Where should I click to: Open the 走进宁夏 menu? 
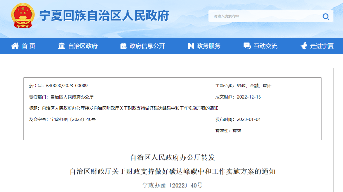(x=322, y=46)
